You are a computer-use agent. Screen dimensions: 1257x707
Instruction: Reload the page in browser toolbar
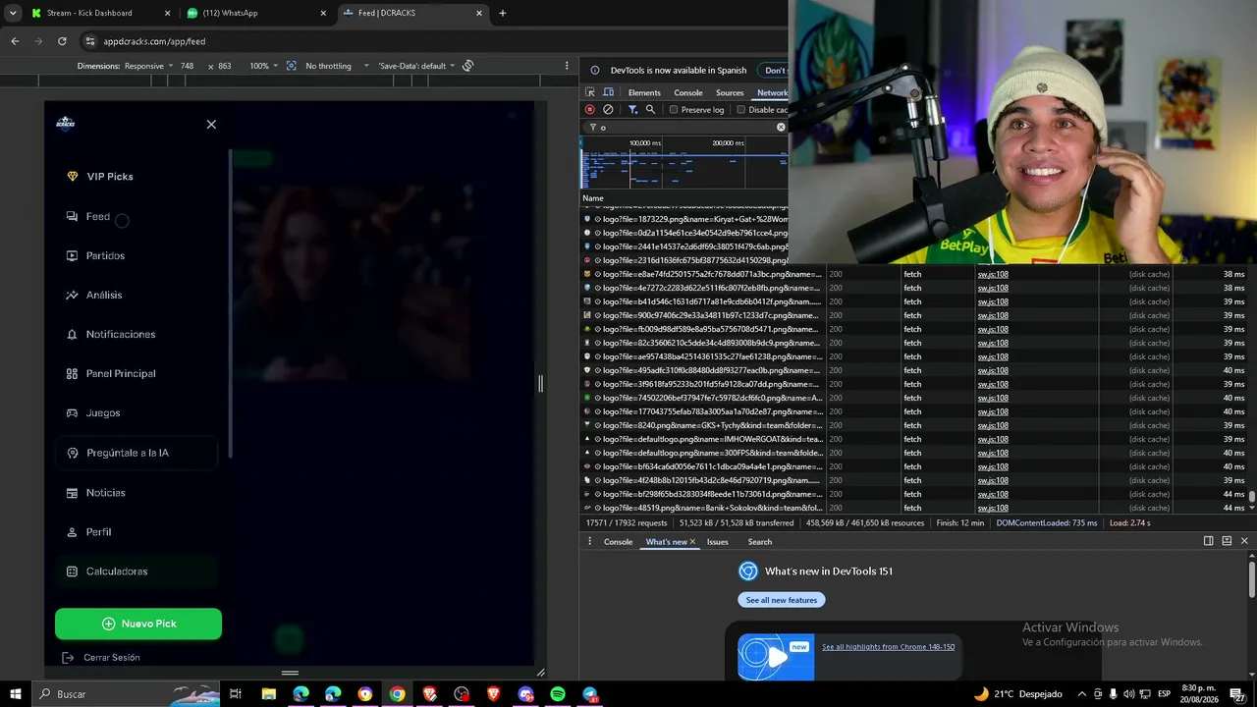pyautogui.click(x=62, y=41)
